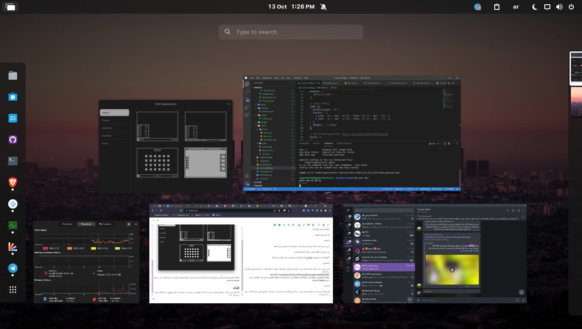The image size is (582, 329).
Task: Click the Telegram dock icon
Action: tap(13, 268)
